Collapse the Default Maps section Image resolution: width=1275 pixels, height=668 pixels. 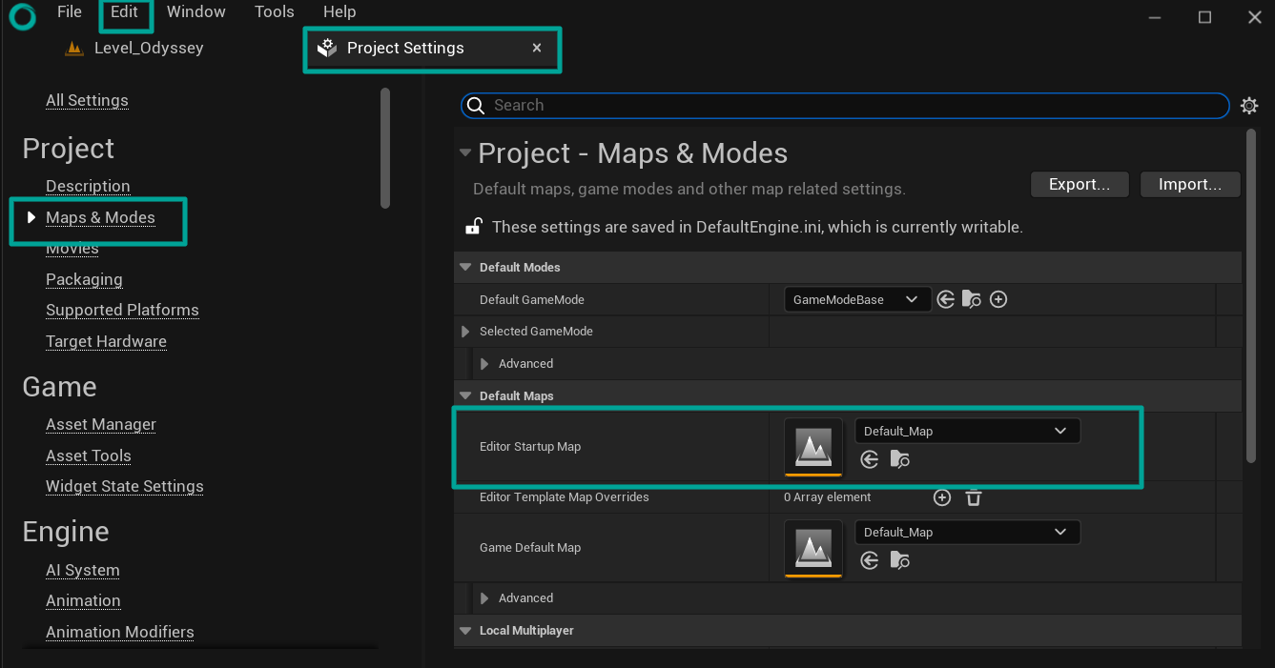(x=465, y=396)
